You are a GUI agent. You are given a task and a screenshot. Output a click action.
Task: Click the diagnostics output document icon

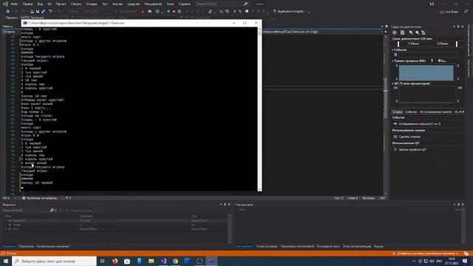(402, 33)
